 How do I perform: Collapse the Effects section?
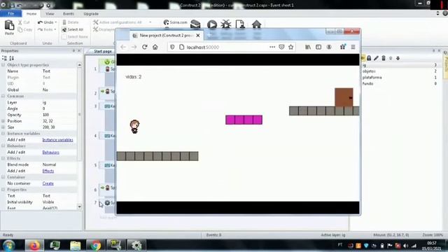pos(3,158)
